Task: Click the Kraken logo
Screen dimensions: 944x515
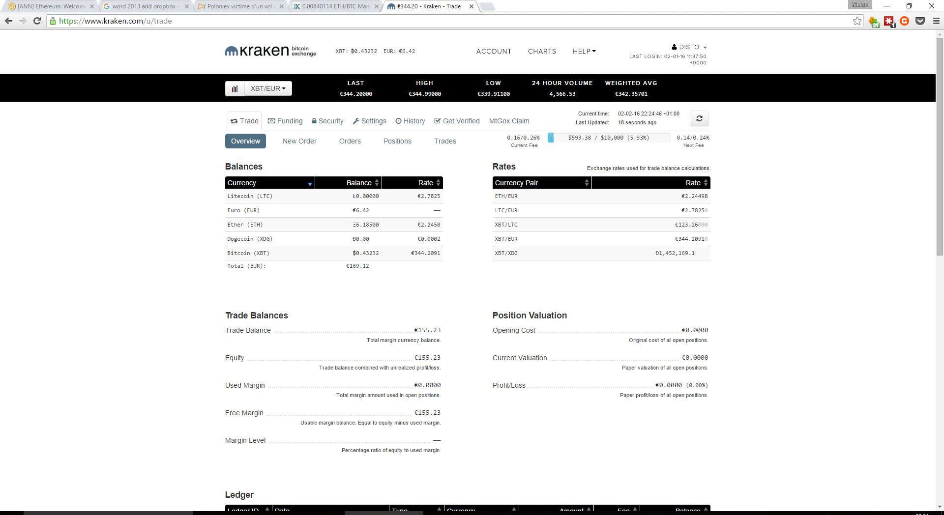Action: pyautogui.click(x=270, y=51)
